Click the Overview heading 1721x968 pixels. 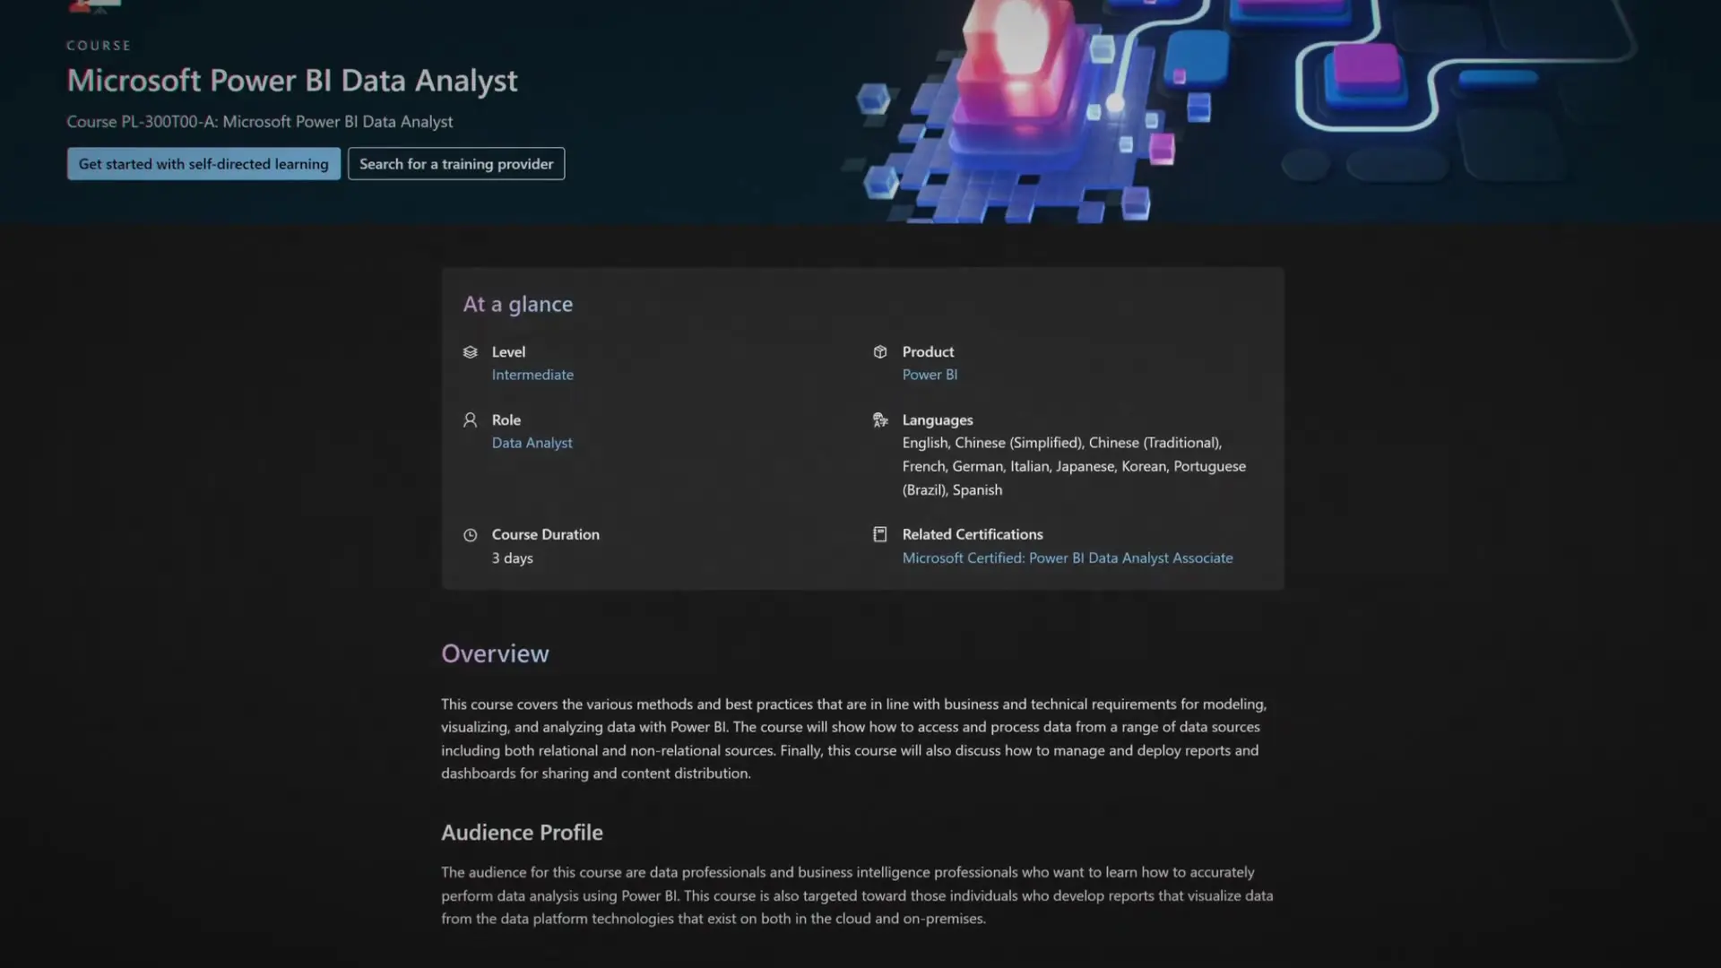495,653
